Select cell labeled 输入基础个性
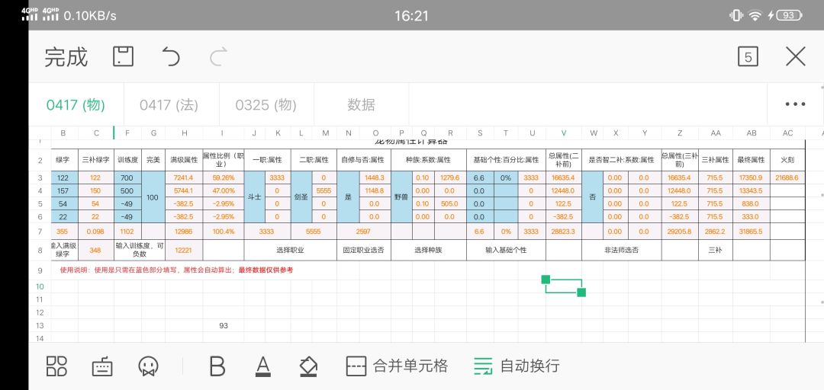 coord(506,250)
